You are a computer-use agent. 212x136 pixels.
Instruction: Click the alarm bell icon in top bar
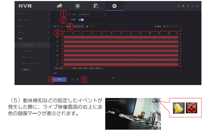187,6
